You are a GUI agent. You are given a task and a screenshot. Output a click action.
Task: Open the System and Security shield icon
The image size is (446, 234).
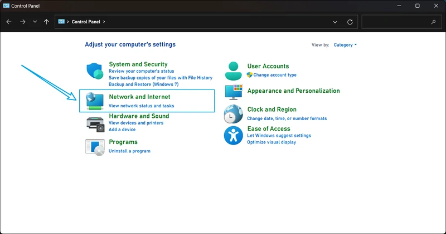tap(95, 71)
